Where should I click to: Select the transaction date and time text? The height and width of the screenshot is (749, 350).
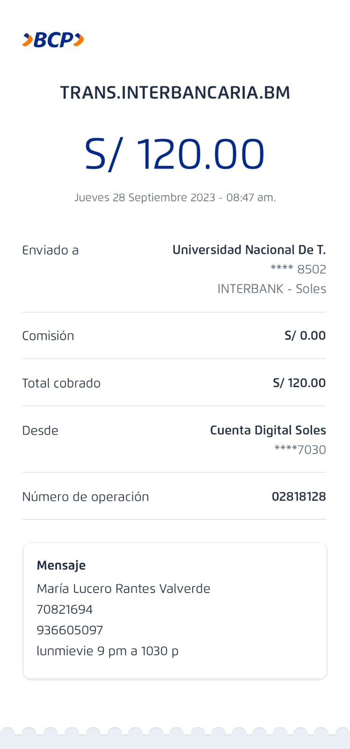pos(175,198)
